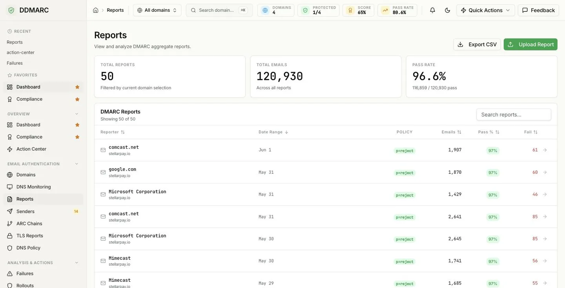The height and width of the screenshot is (288, 565).
Task: Open comcast.net May 31 report arrow
Action: pos(545,216)
